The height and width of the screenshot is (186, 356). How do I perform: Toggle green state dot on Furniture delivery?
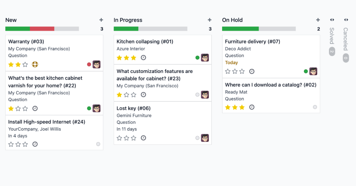(x=306, y=71)
